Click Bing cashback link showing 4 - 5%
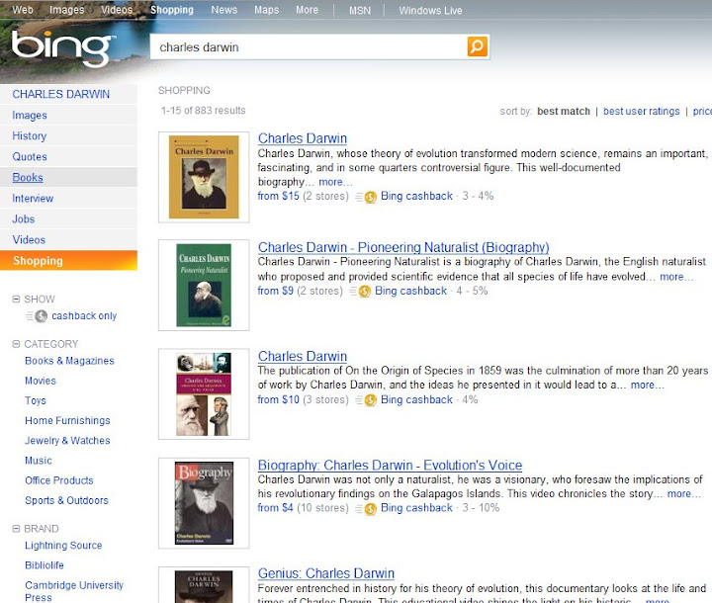 click(410, 291)
